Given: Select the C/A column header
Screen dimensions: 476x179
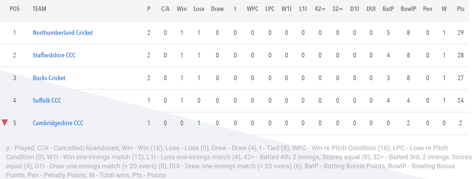Looking at the screenshot, I should click(x=165, y=9).
